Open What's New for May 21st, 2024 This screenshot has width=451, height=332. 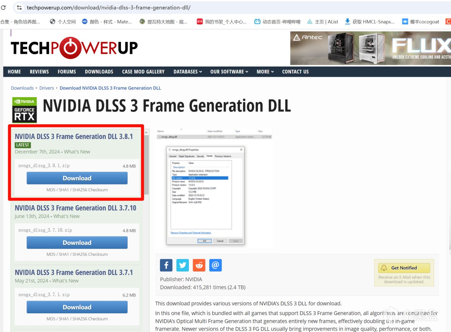[66, 281]
